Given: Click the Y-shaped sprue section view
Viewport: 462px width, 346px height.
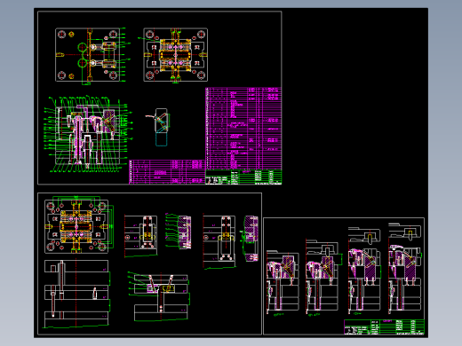Looking at the screenshot, I should click(x=158, y=296).
